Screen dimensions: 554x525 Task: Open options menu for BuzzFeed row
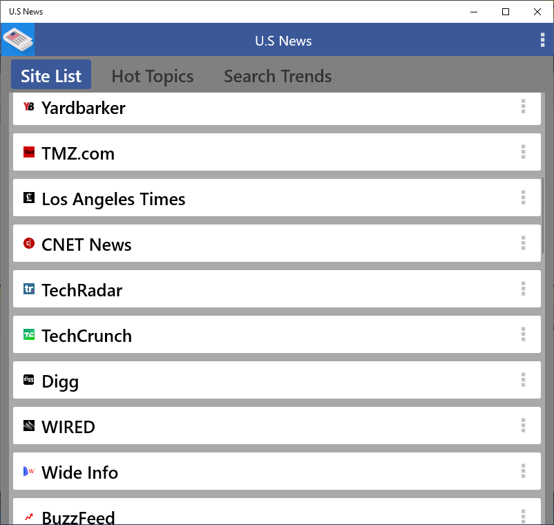point(524,517)
